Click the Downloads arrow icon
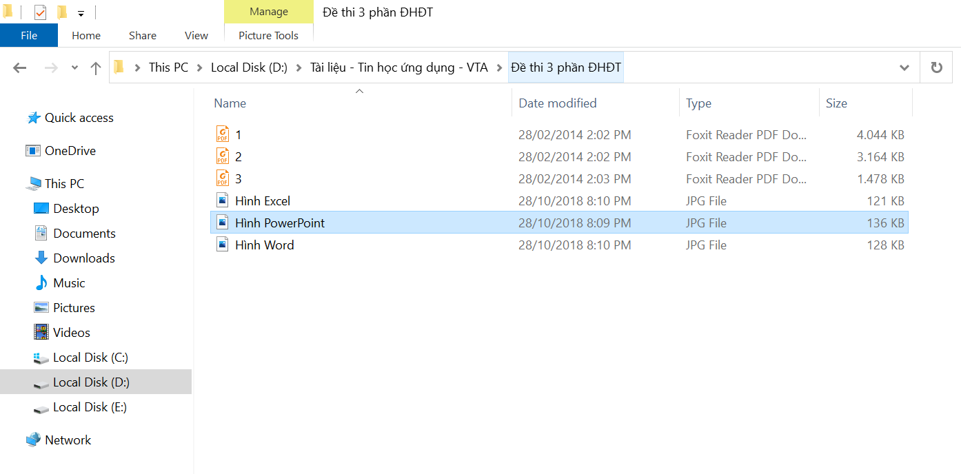Image resolution: width=961 pixels, height=474 pixels. point(41,258)
